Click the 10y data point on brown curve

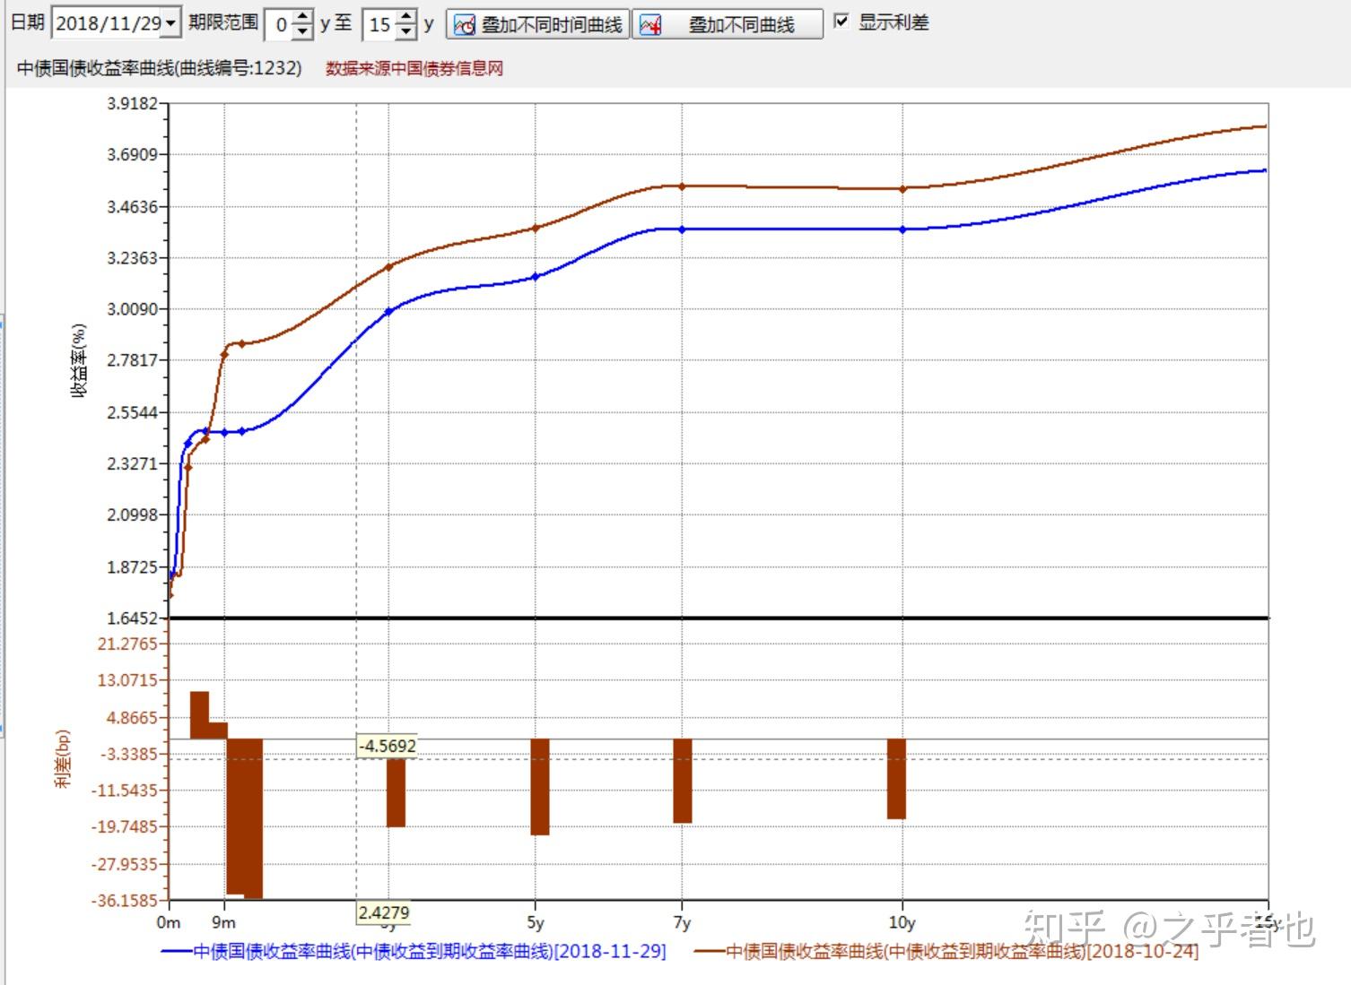coord(902,189)
